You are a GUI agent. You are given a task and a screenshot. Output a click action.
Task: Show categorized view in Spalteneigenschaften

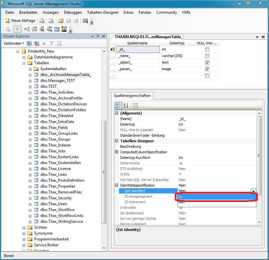118,106
